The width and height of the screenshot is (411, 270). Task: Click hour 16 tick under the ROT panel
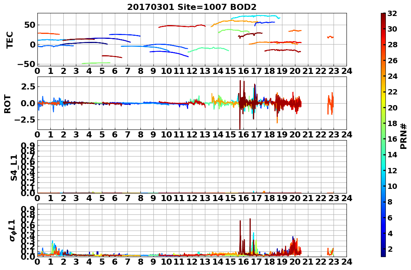click(243, 134)
